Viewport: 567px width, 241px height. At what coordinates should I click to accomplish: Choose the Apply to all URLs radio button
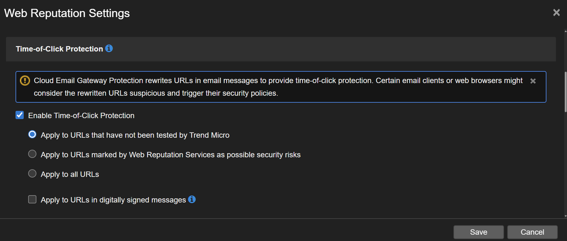coord(32,174)
